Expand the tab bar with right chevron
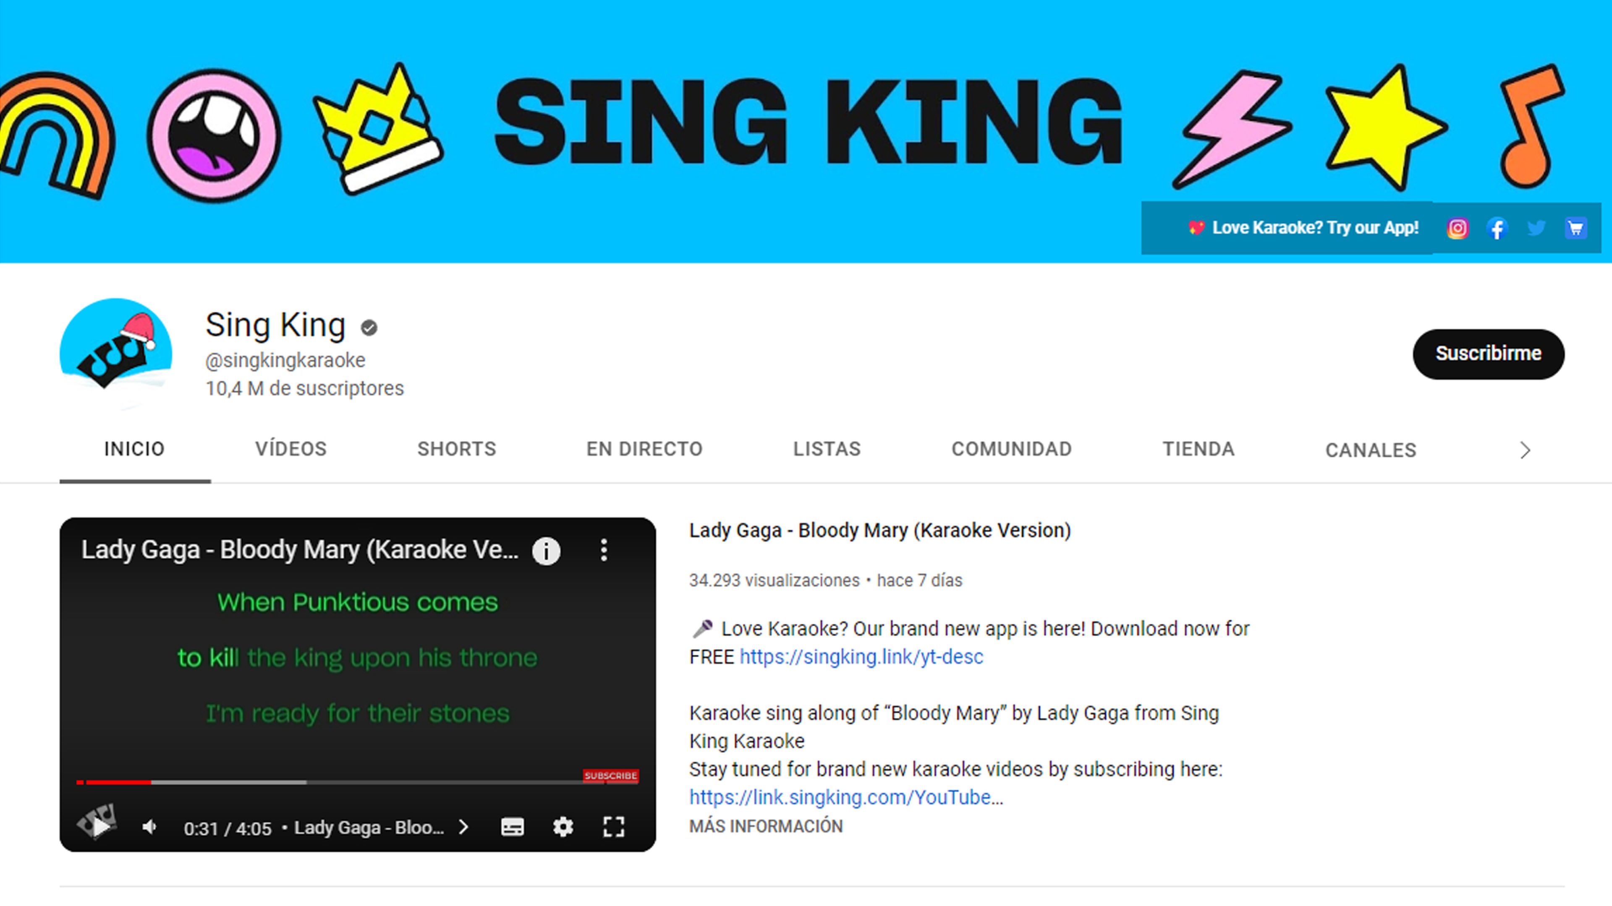The width and height of the screenshot is (1612, 906). click(1526, 450)
